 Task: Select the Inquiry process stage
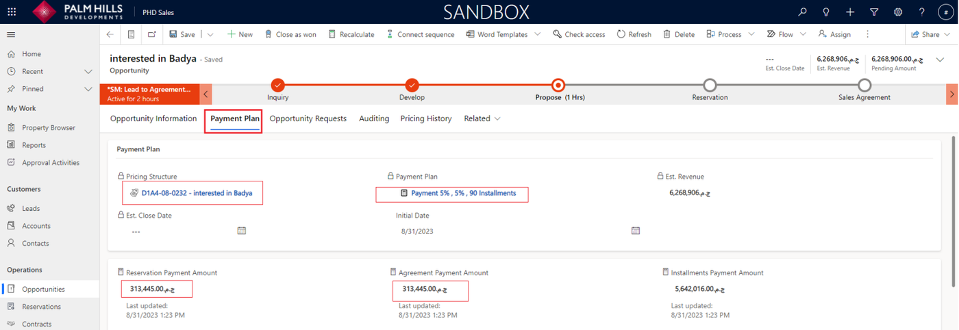pos(277,85)
